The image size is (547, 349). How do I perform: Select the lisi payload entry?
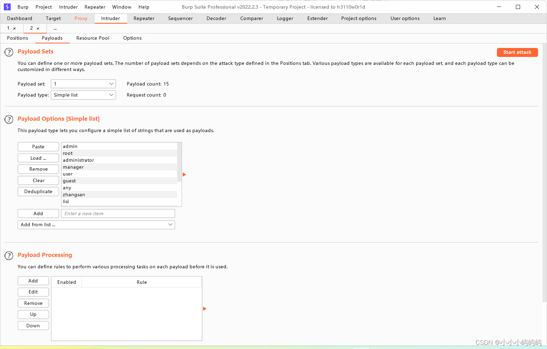119,201
